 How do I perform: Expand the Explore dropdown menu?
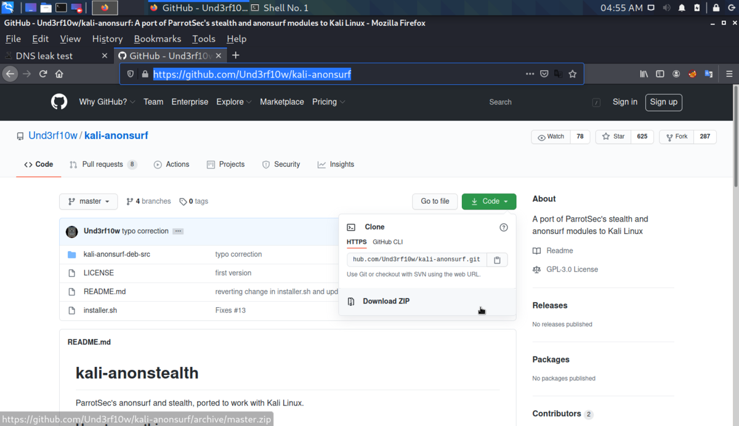234,102
